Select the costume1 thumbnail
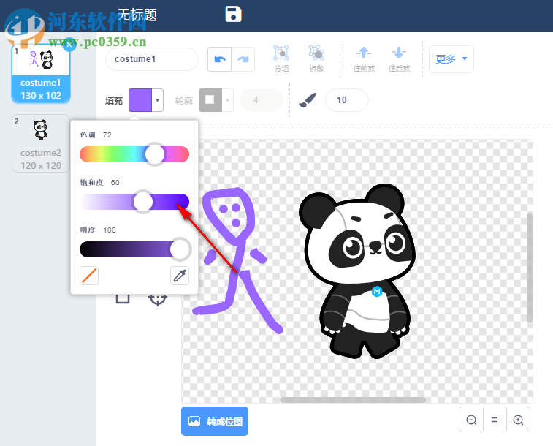553x446 pixels. 41,73
